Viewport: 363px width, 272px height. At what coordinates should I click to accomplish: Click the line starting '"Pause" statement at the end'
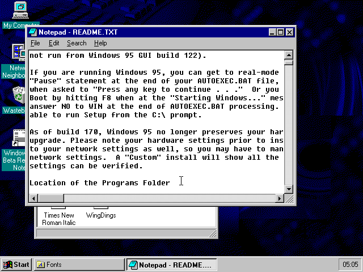154,81
